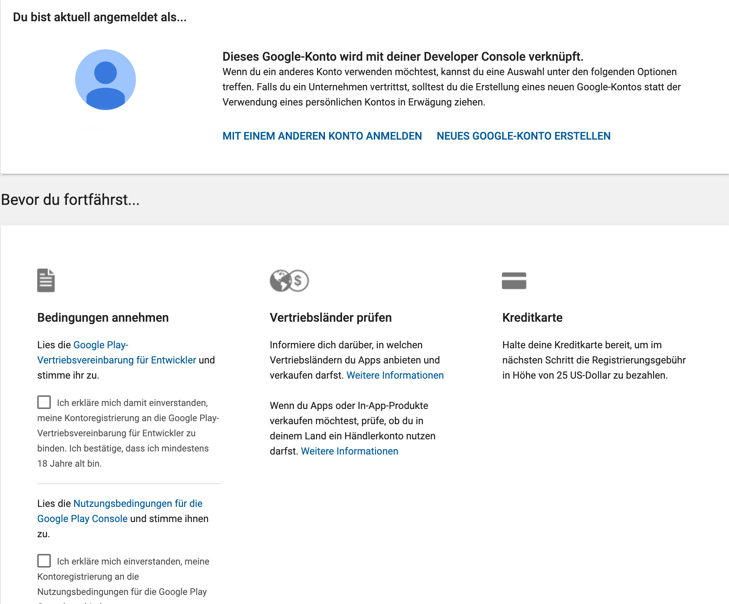The image size is (729, 604).
Task: Click MIT EINEM ANDEREN KONTO ANMELDEN
Action: (322, 136)
